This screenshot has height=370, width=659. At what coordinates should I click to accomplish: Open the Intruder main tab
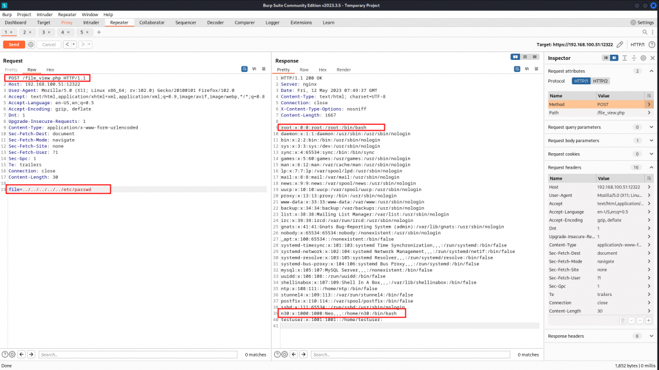[x=91, y=23]
